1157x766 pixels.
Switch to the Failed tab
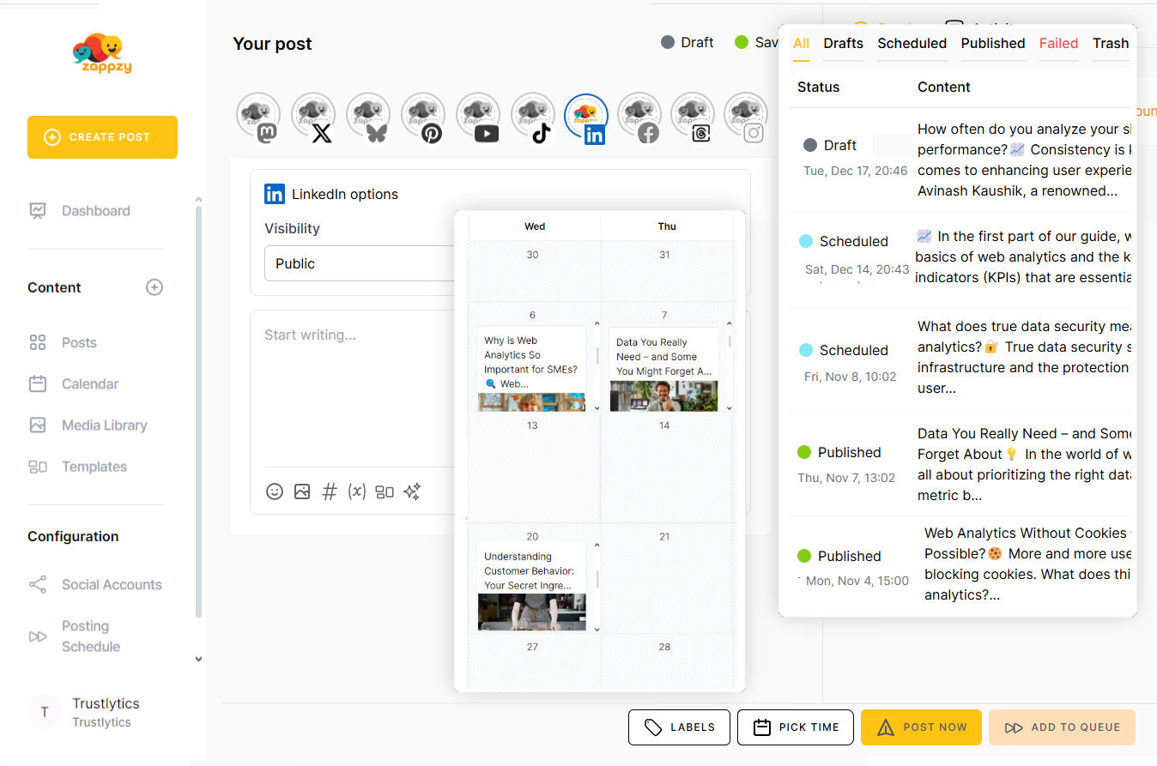click(x=1058, y=44)
